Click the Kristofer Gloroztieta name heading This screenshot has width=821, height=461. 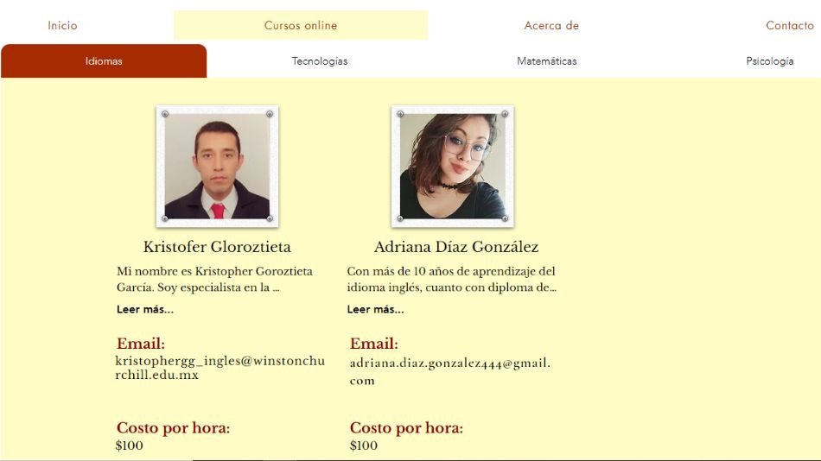(217, 246)
